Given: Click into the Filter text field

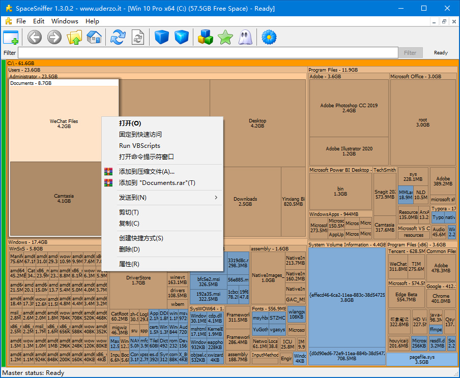Looking at the screenshot, I should (x=208, y=52).
